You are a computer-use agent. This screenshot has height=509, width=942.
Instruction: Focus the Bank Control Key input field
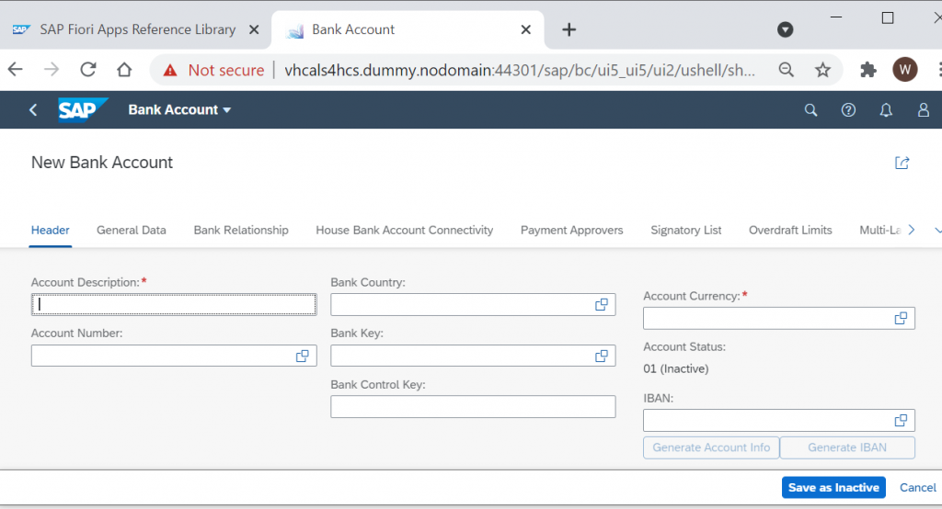coord(473,407)
